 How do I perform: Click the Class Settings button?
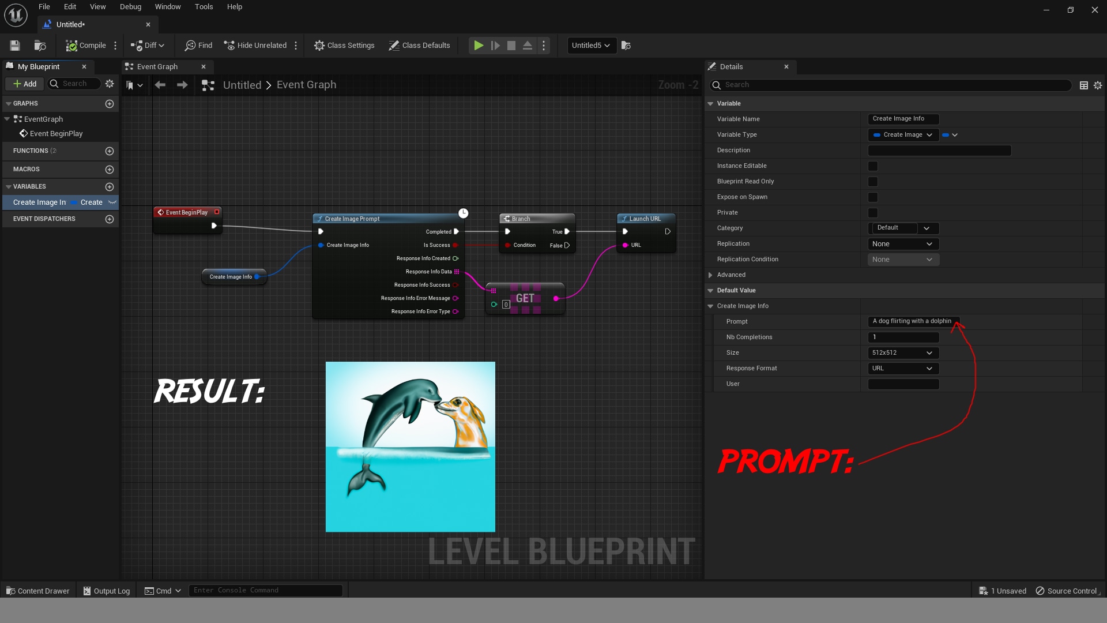pyautogui.click(x=344, y=46)
